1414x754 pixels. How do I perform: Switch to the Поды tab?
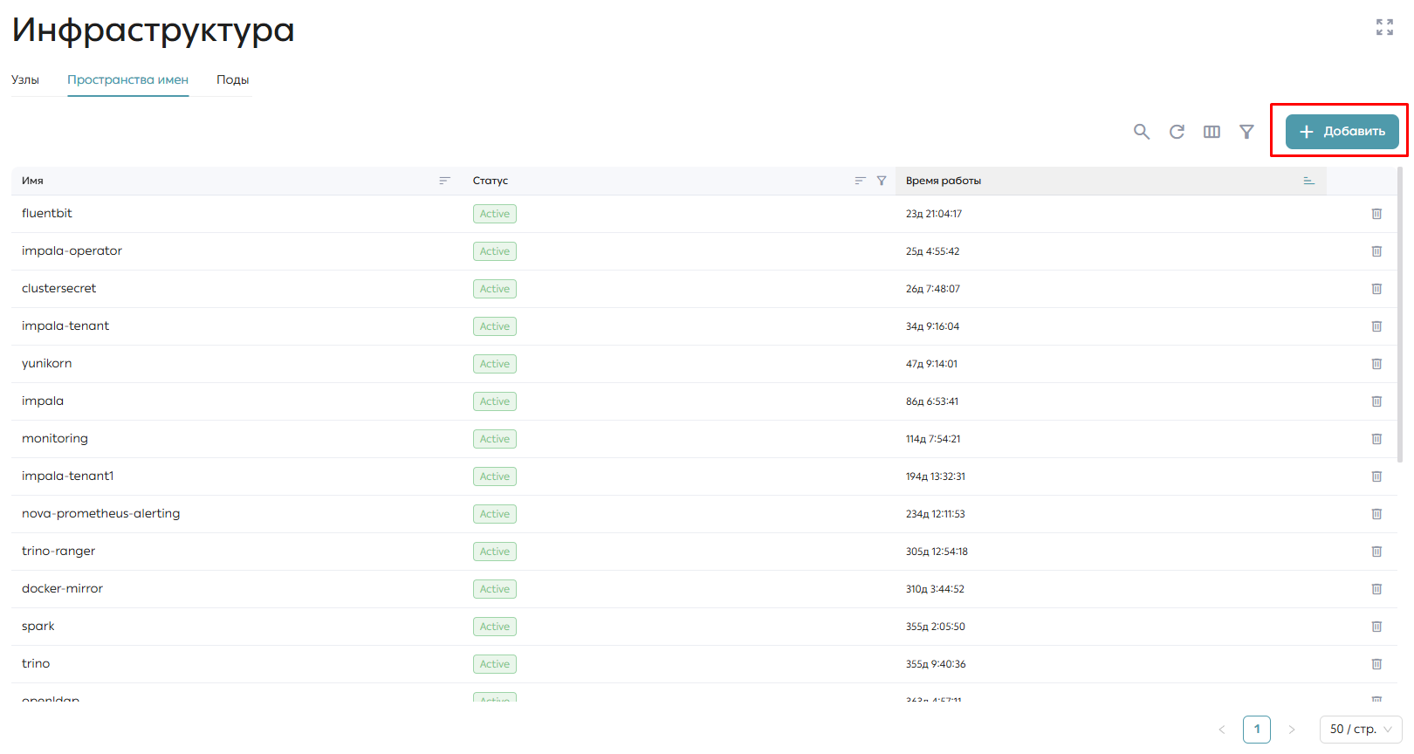click(233, 79)
